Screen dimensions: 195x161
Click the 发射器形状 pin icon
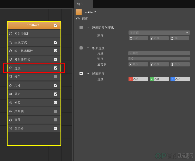11,59
